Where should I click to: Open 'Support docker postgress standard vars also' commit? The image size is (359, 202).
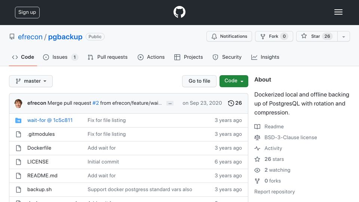click(x=140, y=189)
